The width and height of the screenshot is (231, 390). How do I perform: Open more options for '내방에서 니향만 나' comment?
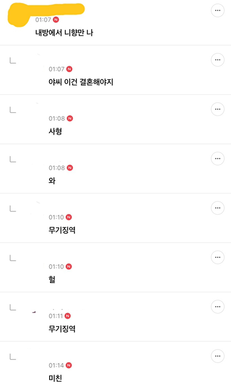click(218, 11)
